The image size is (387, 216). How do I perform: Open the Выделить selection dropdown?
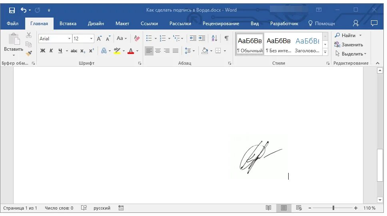tap(351, 54)
